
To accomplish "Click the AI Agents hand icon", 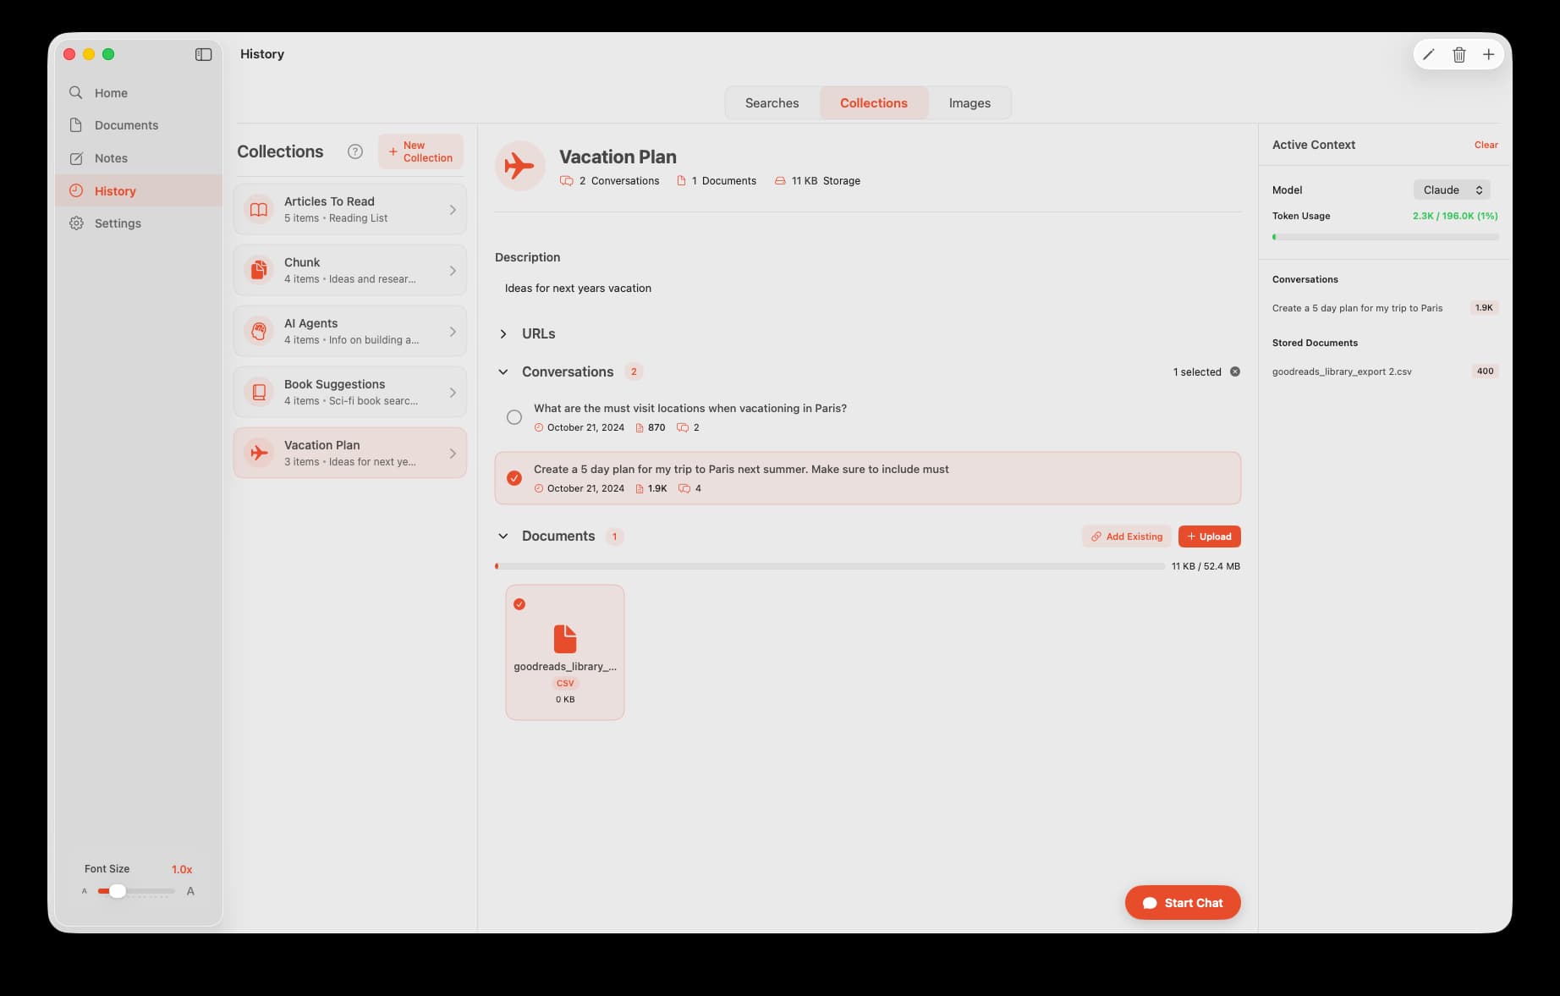I will click(259, 330).
